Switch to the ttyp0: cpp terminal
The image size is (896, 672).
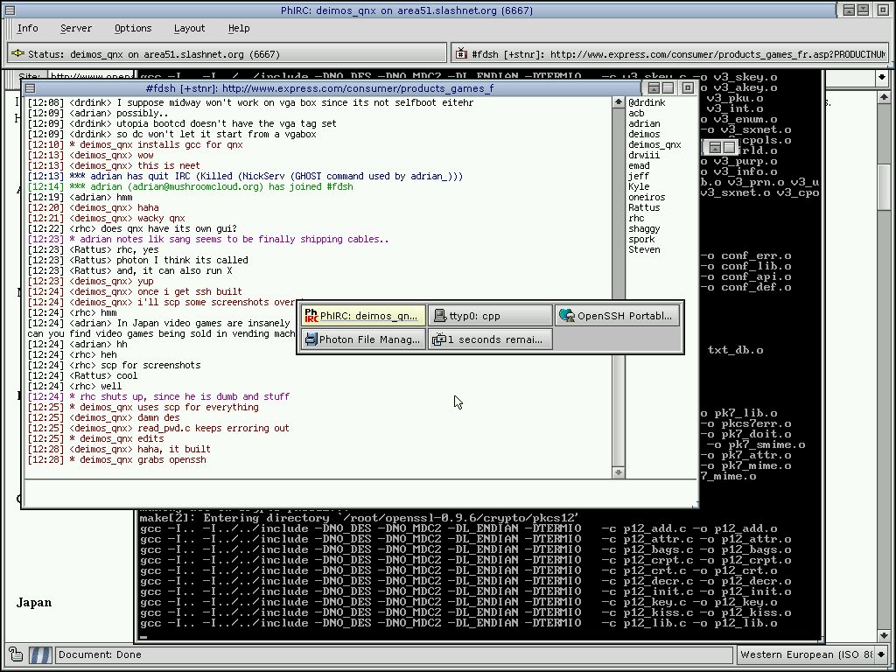pos(490,316)
